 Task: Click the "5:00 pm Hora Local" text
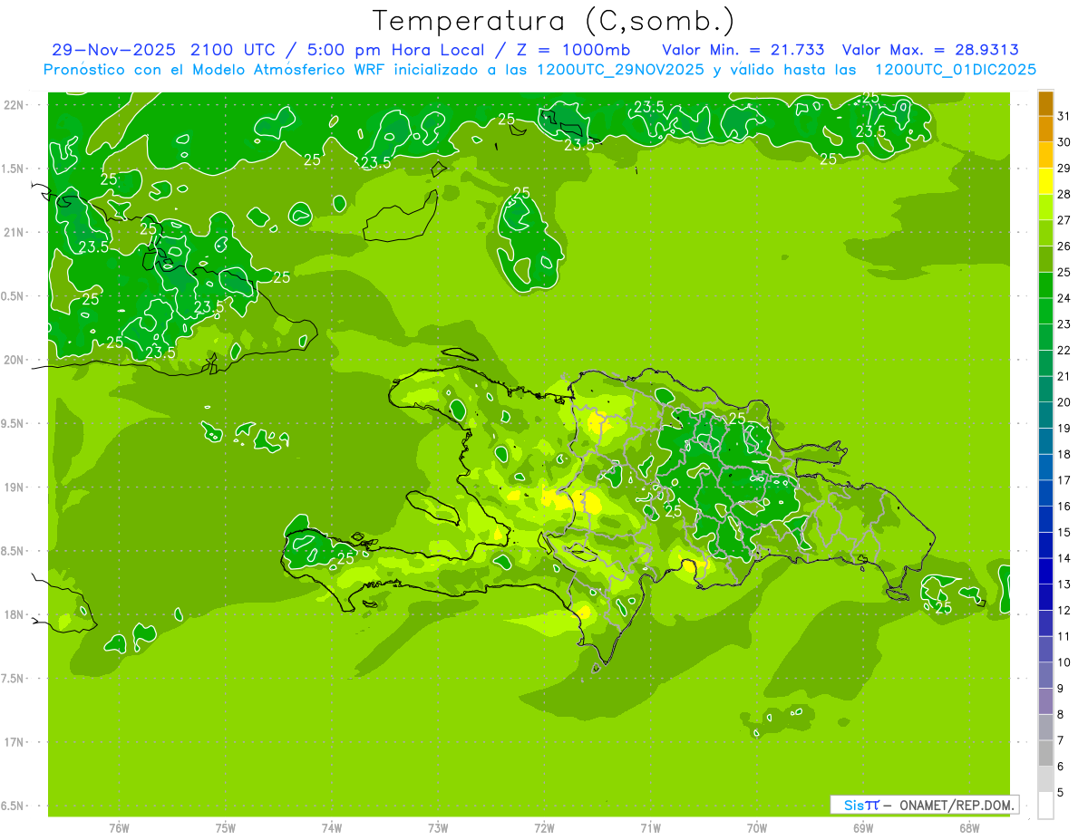coord(396,50)
